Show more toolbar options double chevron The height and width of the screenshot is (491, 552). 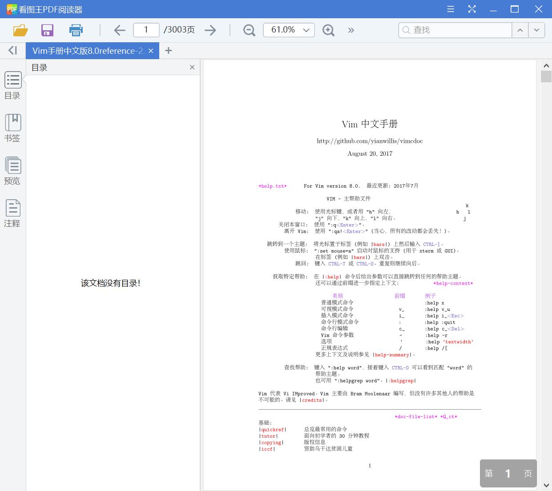[351, 30]
